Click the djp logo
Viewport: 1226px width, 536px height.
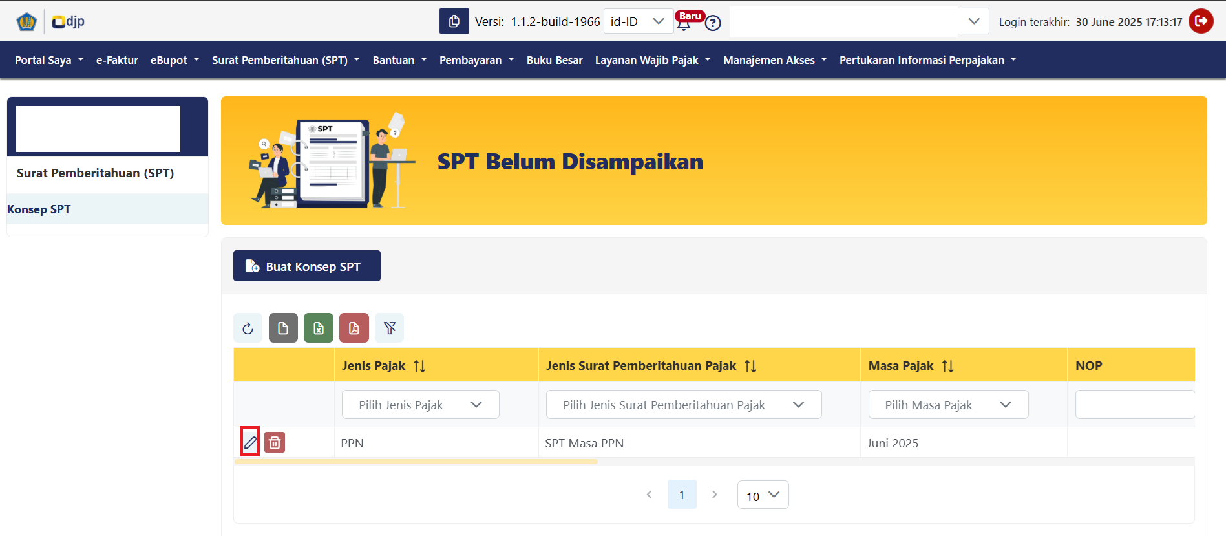69,21
